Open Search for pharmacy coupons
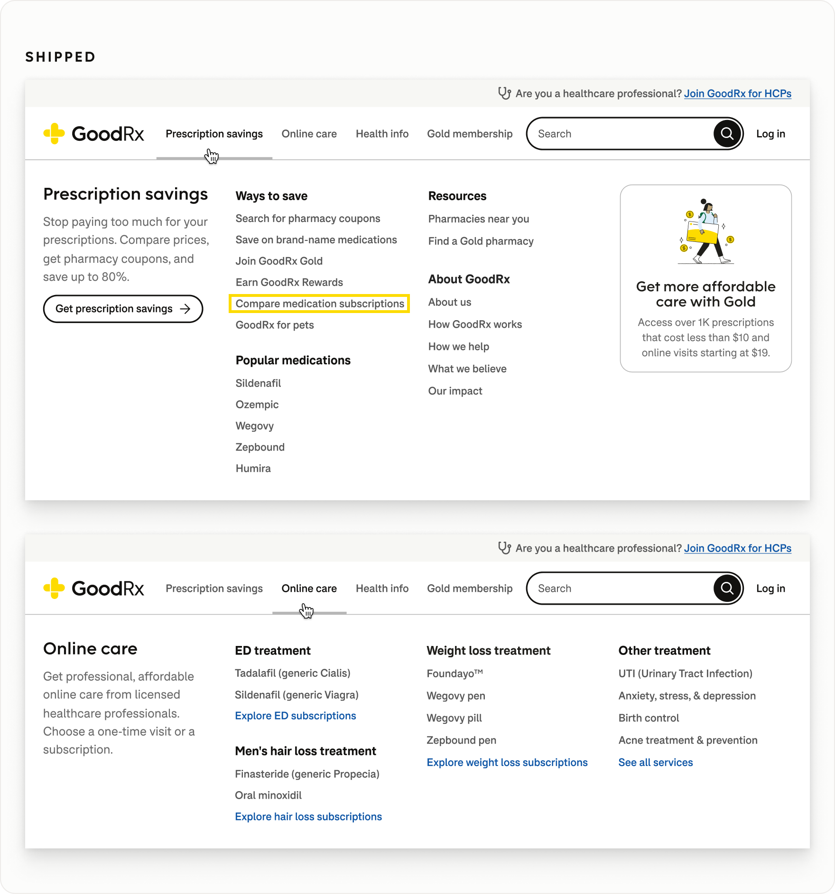This screenshot has height=894, width=835. (x=308, y=219)
